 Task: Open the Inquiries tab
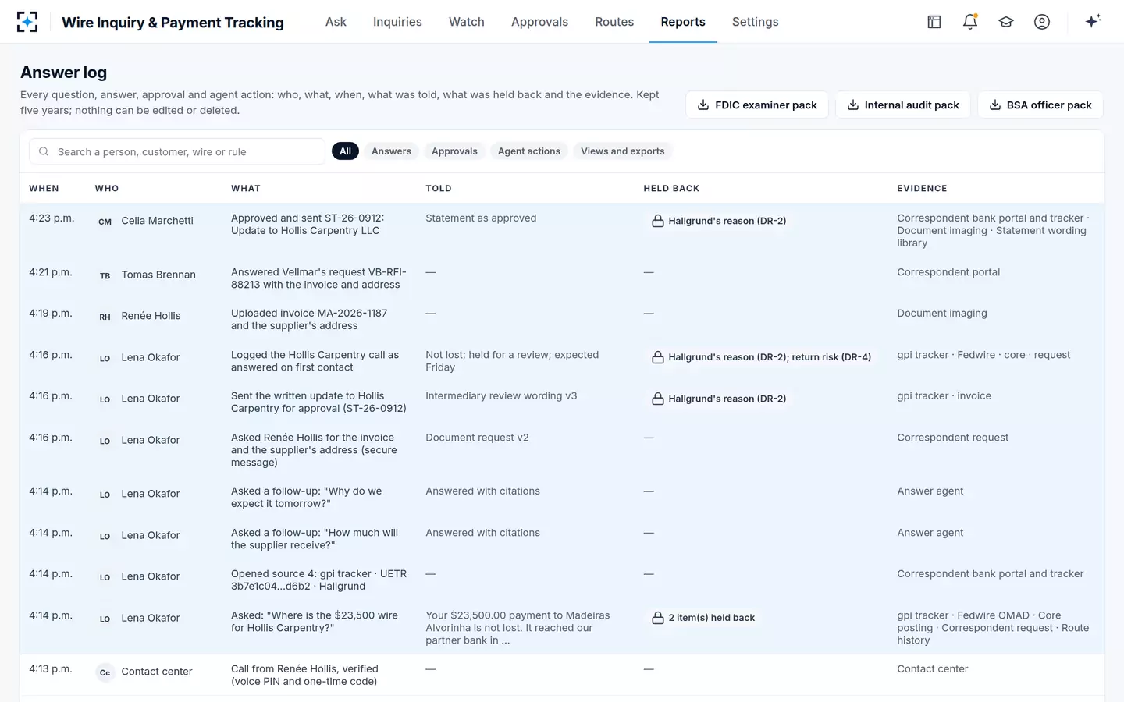(x=397, y=22)
